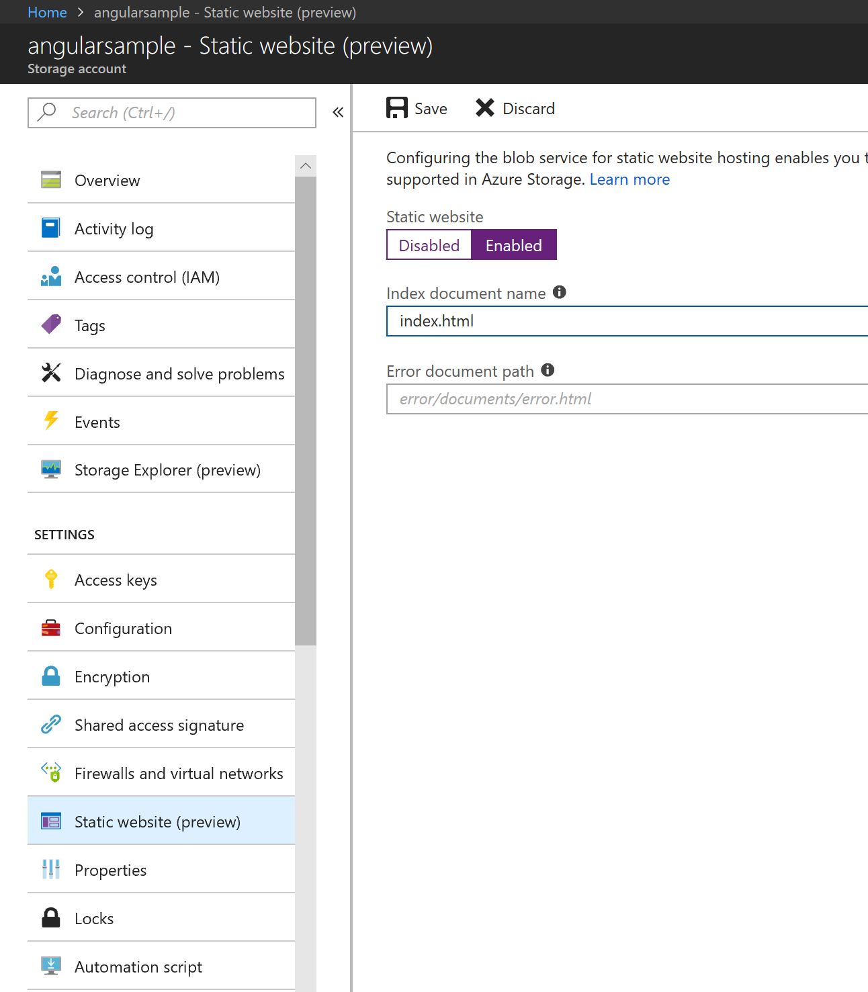
Task: Open Configuration settings
Action: [x=161, y=628]
